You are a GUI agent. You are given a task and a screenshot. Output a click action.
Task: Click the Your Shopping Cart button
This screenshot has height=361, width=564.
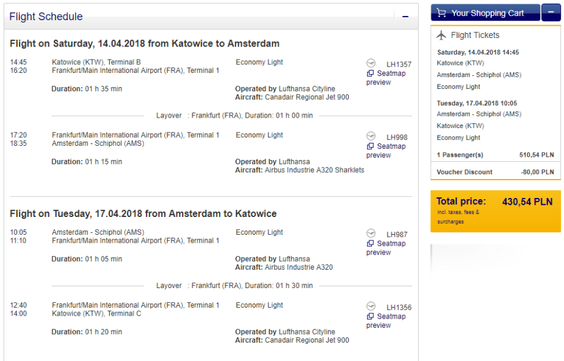pyautogui.click(x=487, y=13)
